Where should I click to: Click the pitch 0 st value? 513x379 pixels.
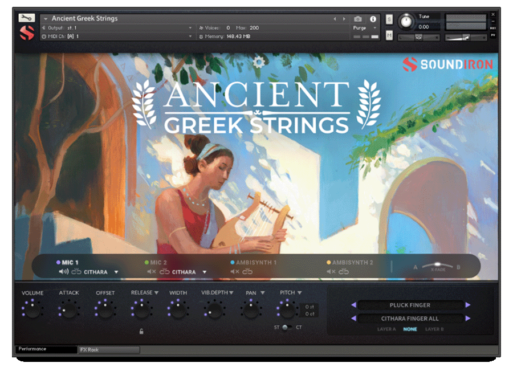pos(309,307)
